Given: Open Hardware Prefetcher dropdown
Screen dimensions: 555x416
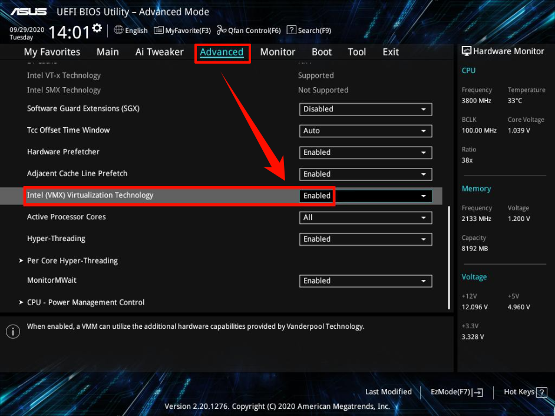Looking at the screenshot, I should 365,152.
